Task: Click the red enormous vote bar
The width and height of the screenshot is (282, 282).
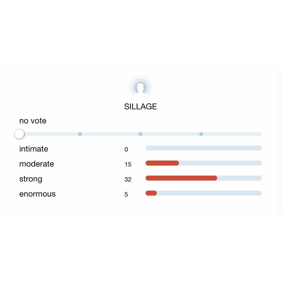Action: (x=151, y=193)
